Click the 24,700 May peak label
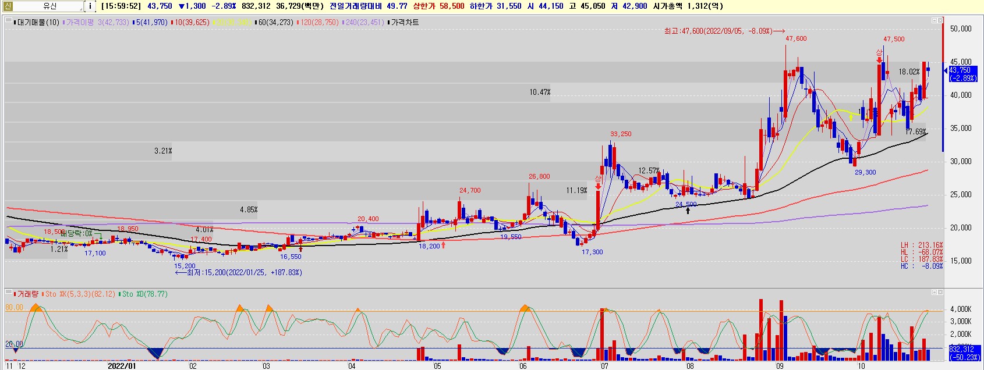Viewport: 984px width, 370px height. click(x=470, y=190)
